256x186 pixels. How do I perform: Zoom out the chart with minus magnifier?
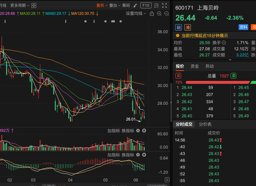[167, 14]
